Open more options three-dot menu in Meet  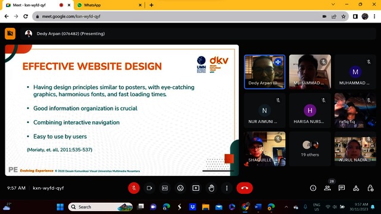(x=227, y=188)
